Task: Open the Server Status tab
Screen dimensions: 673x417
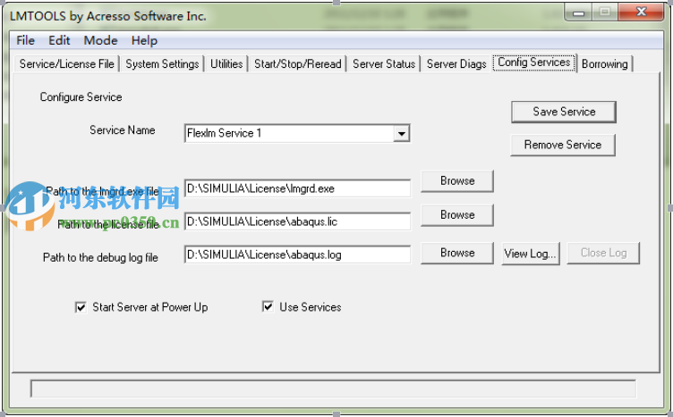Action: pyautogui.click(x=384, y=64)
